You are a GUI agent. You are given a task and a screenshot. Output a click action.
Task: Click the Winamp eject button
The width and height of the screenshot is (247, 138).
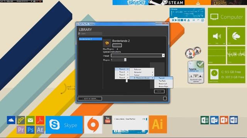189,20
